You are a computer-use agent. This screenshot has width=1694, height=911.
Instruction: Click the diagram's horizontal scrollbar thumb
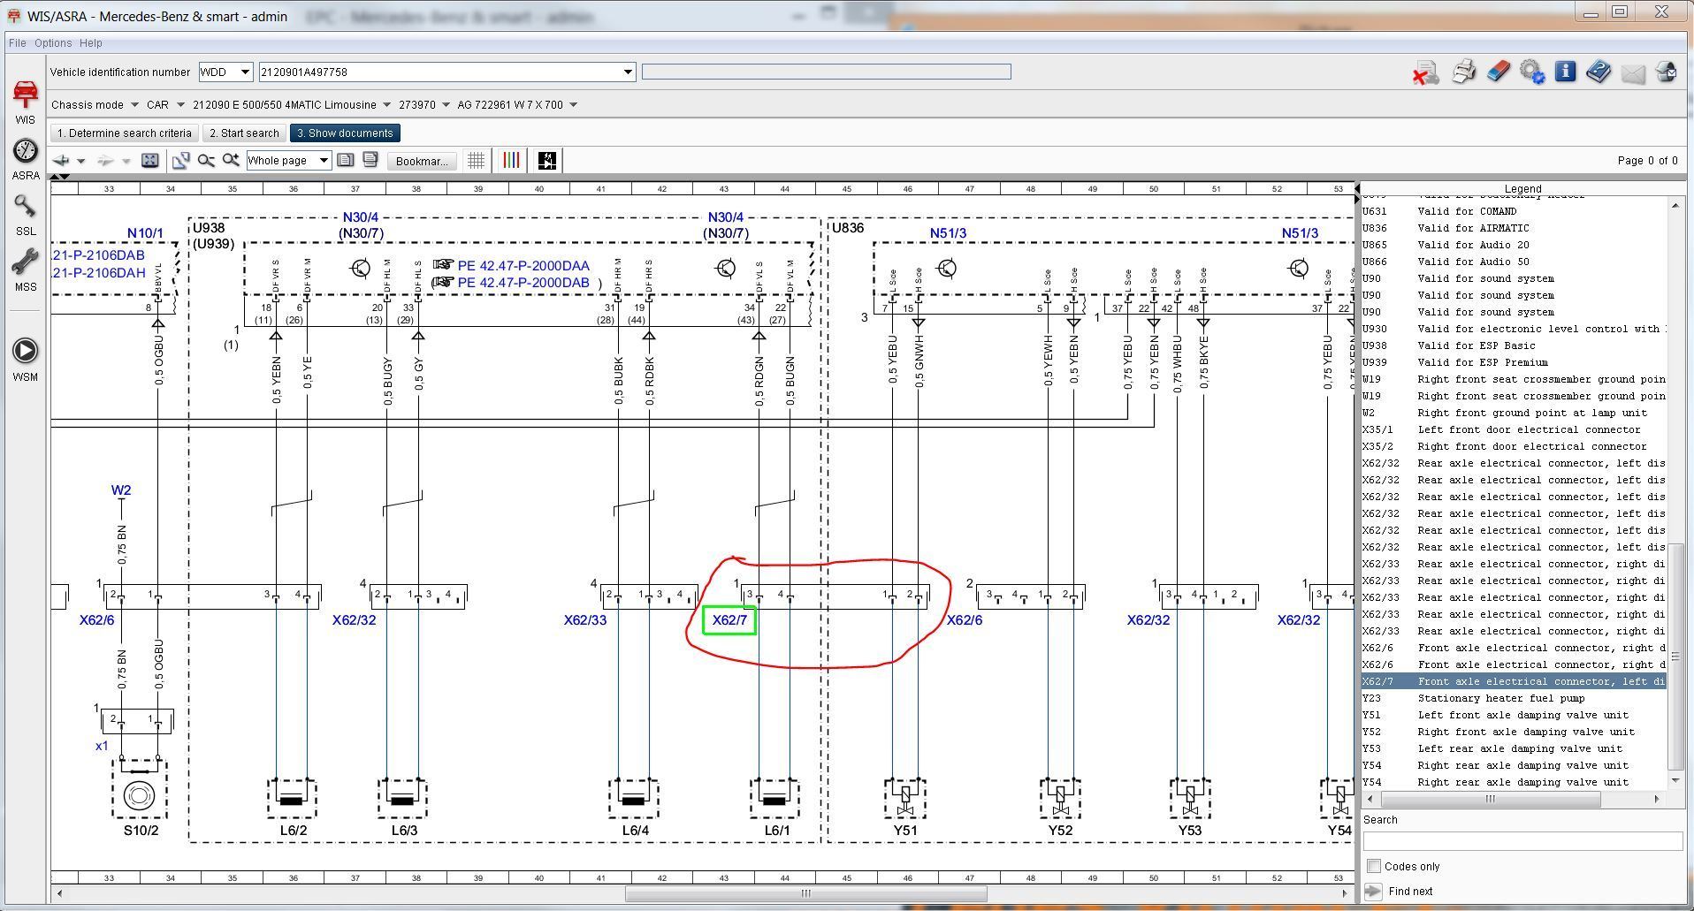[805, 894]
